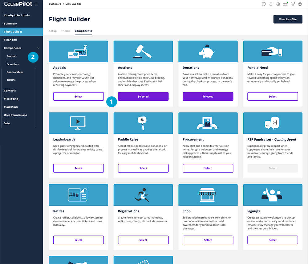Select the Paddle Raise component
Viewport: 308px width, 264px height.
click(143, 168)
